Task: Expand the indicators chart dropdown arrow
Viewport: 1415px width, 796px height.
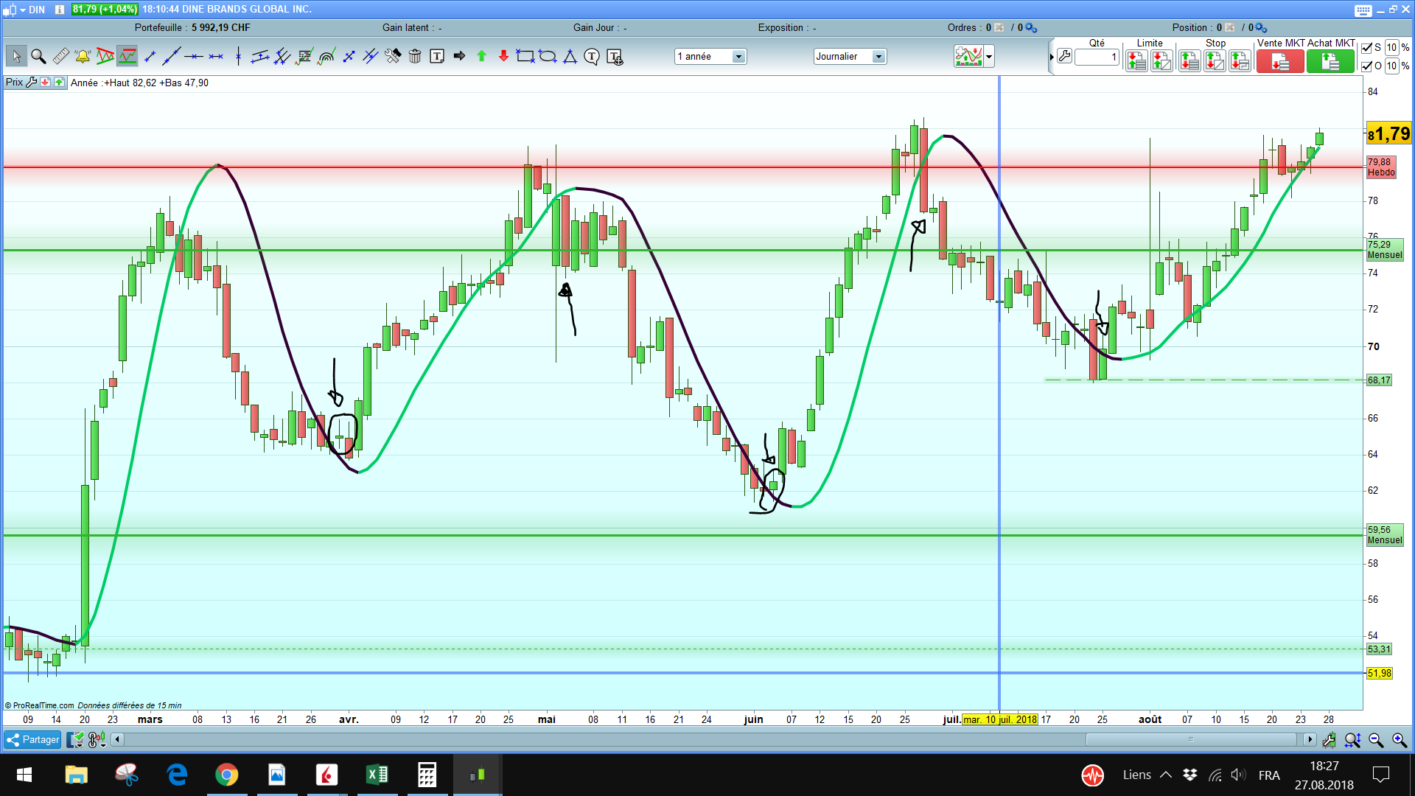Action: coord(989,56)
